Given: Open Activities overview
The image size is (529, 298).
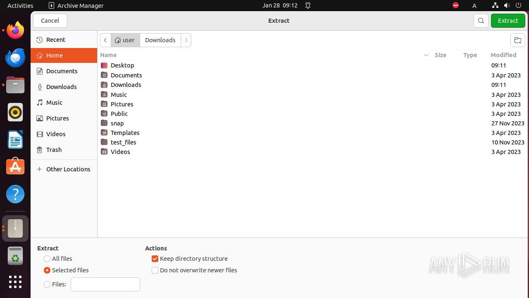Looking at the screenshot, I should [20, 5].
